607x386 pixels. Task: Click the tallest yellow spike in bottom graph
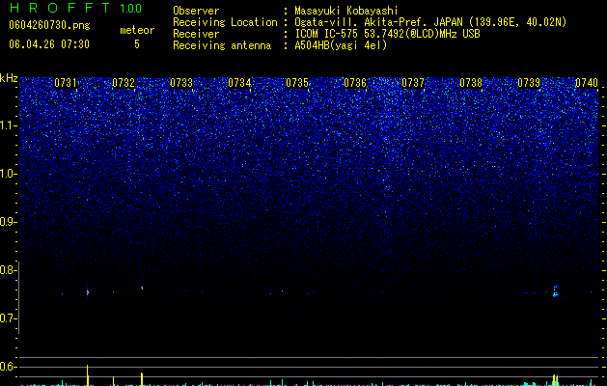pyautogui.click(x=88, y=374)
